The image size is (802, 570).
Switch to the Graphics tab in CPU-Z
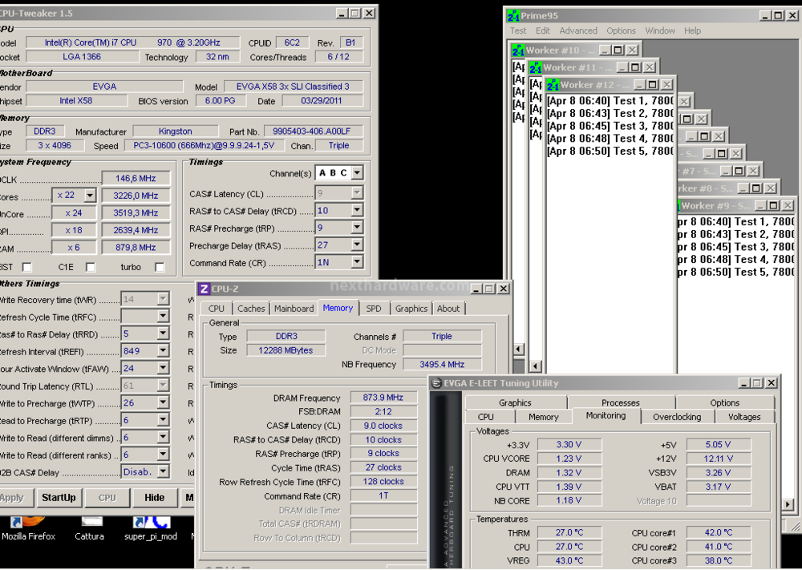(x=411, y=309)
